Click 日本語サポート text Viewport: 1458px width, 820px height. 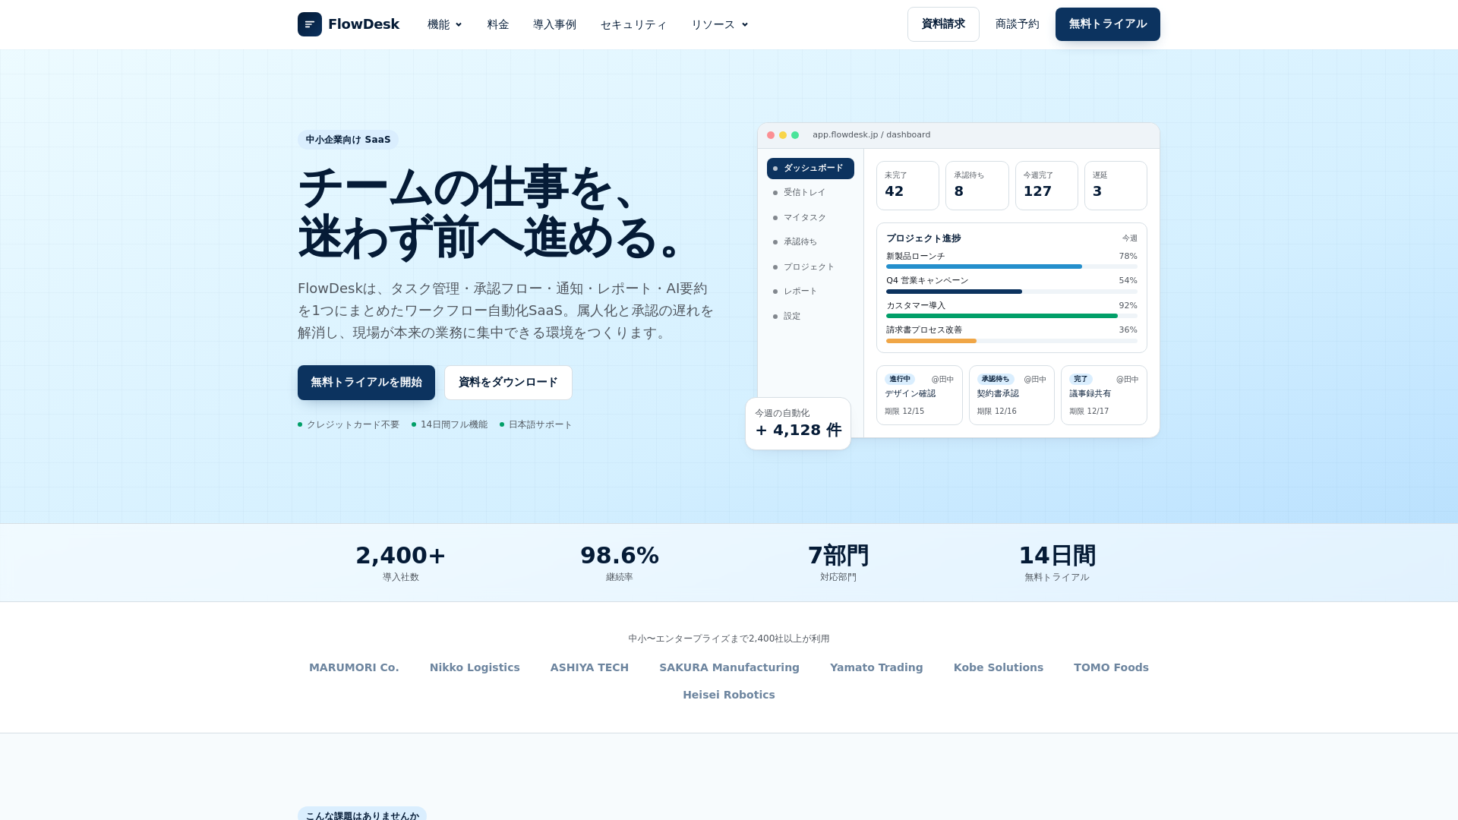(541, 425)
